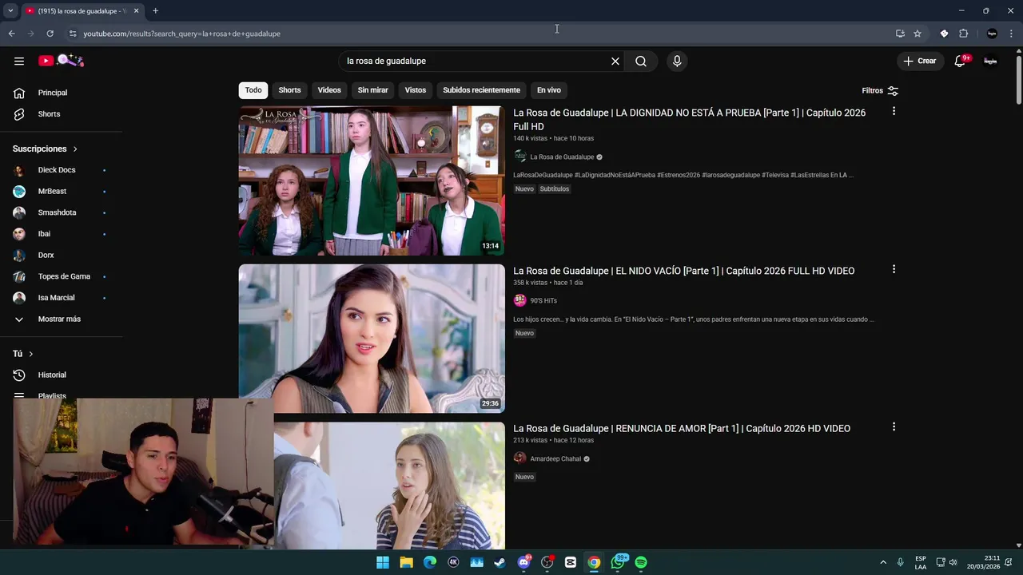Open more options for EL NIDO VACÍO video
Screen dimensions: 1023x575
click(894, 269)
